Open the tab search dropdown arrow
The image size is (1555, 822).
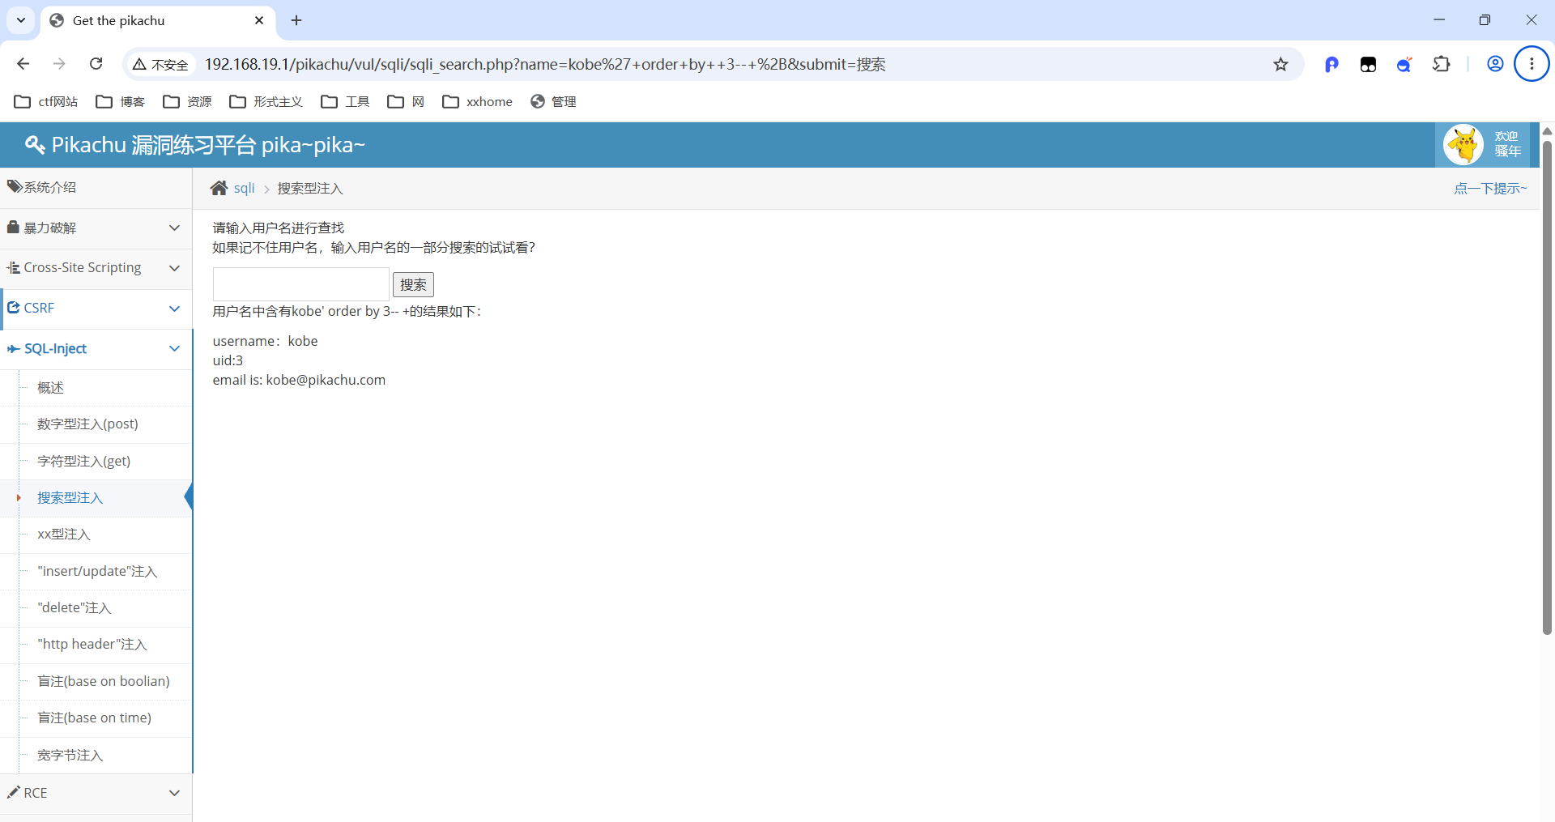click(21, 20)
